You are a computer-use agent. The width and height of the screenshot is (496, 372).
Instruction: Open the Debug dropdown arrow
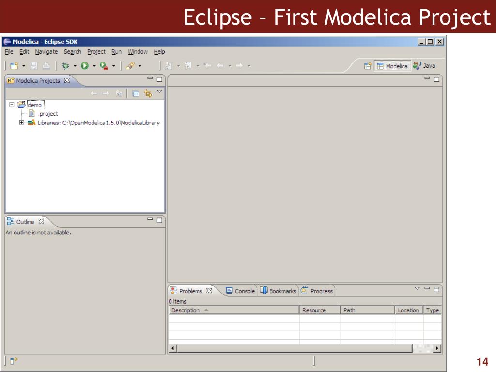[x=75, y=66]
